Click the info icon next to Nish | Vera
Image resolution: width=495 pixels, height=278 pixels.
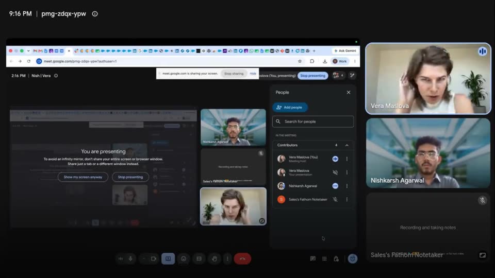[56, 76]
